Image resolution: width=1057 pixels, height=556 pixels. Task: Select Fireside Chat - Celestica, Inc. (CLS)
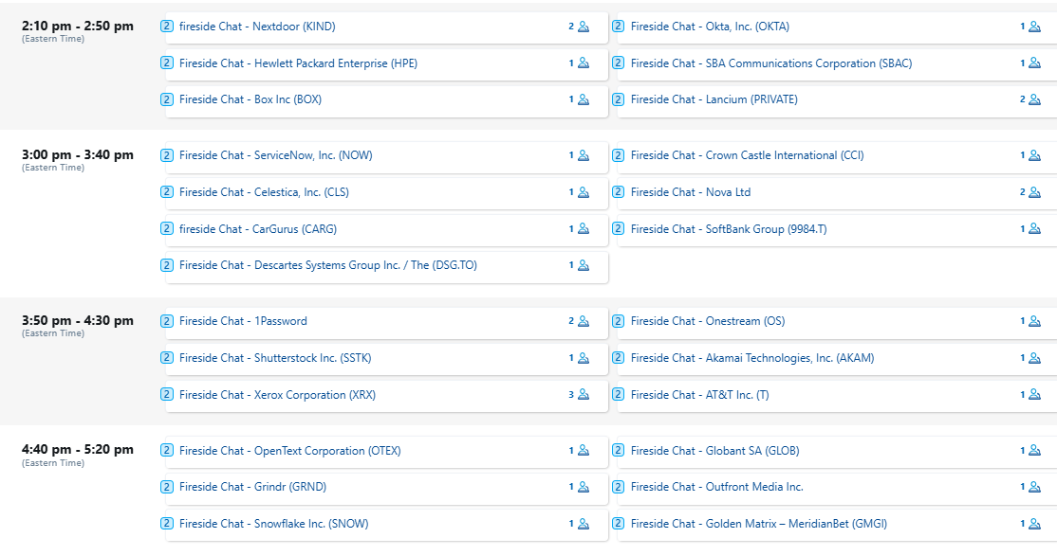[x=264, y=192]
